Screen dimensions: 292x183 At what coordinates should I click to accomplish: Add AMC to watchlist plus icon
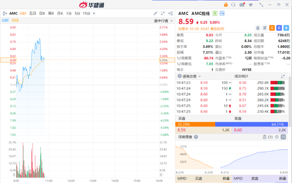tap(286, 28)
